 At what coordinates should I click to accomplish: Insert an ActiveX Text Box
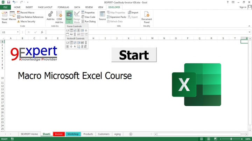coord(82,43)
